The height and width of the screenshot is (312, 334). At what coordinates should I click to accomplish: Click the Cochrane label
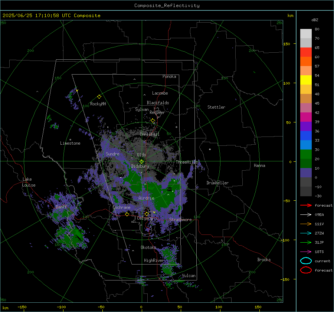[121, 207]
